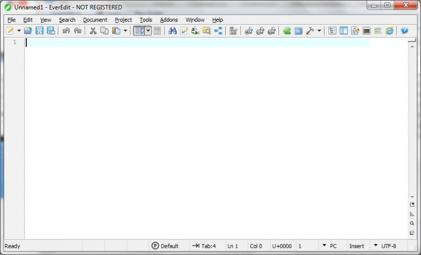The width and height of the screenshot is (421, 255).
Task: Undo the last action
Action: point(66,31)
